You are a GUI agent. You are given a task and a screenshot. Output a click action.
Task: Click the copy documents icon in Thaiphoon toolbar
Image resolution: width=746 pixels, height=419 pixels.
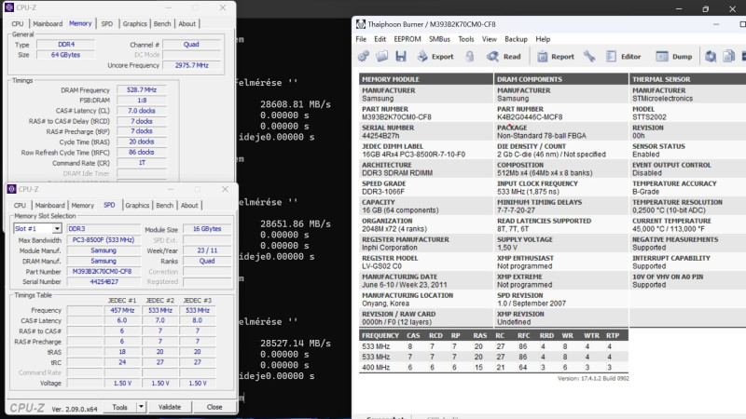pyautogui.click(x=729, y=56)
